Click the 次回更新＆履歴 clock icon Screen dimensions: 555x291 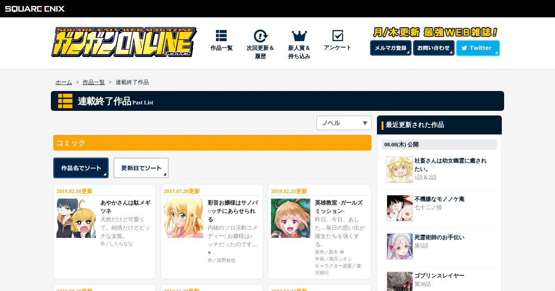pos(260,36)
